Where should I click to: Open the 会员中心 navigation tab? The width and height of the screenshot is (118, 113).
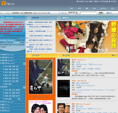click(x=103, y=8)
